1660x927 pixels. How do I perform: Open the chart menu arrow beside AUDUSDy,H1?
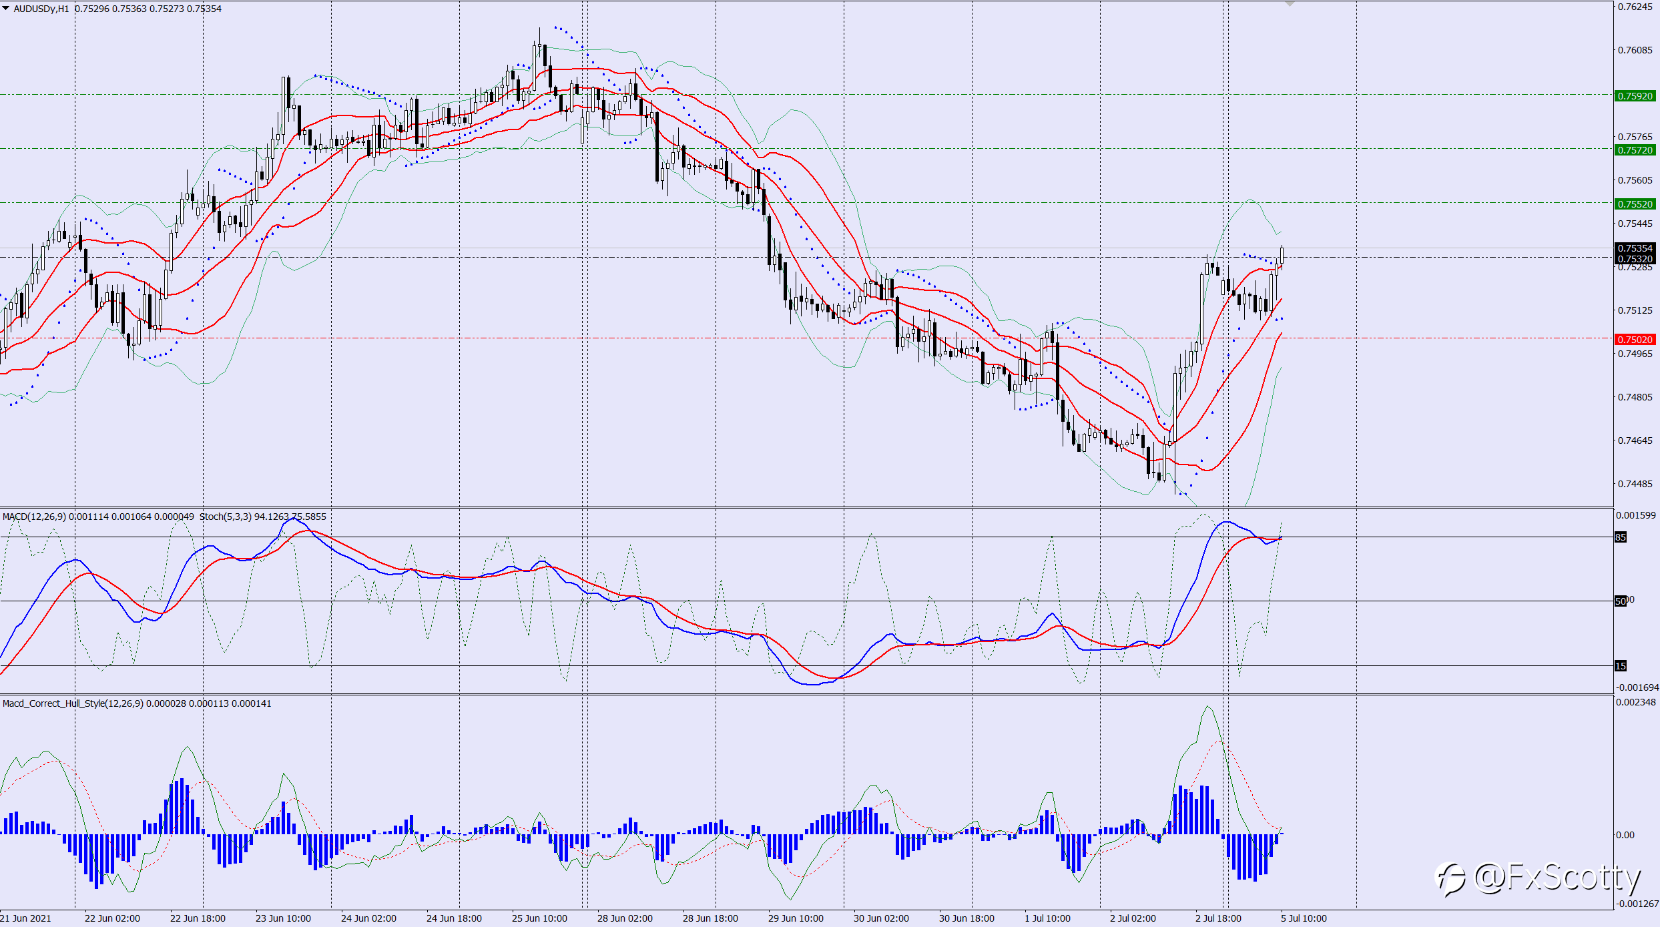(6, 9)
